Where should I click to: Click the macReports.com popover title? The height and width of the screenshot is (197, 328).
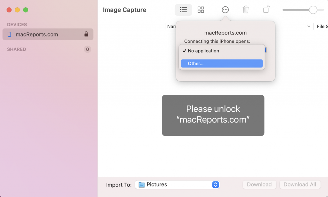tap(225, 33)
